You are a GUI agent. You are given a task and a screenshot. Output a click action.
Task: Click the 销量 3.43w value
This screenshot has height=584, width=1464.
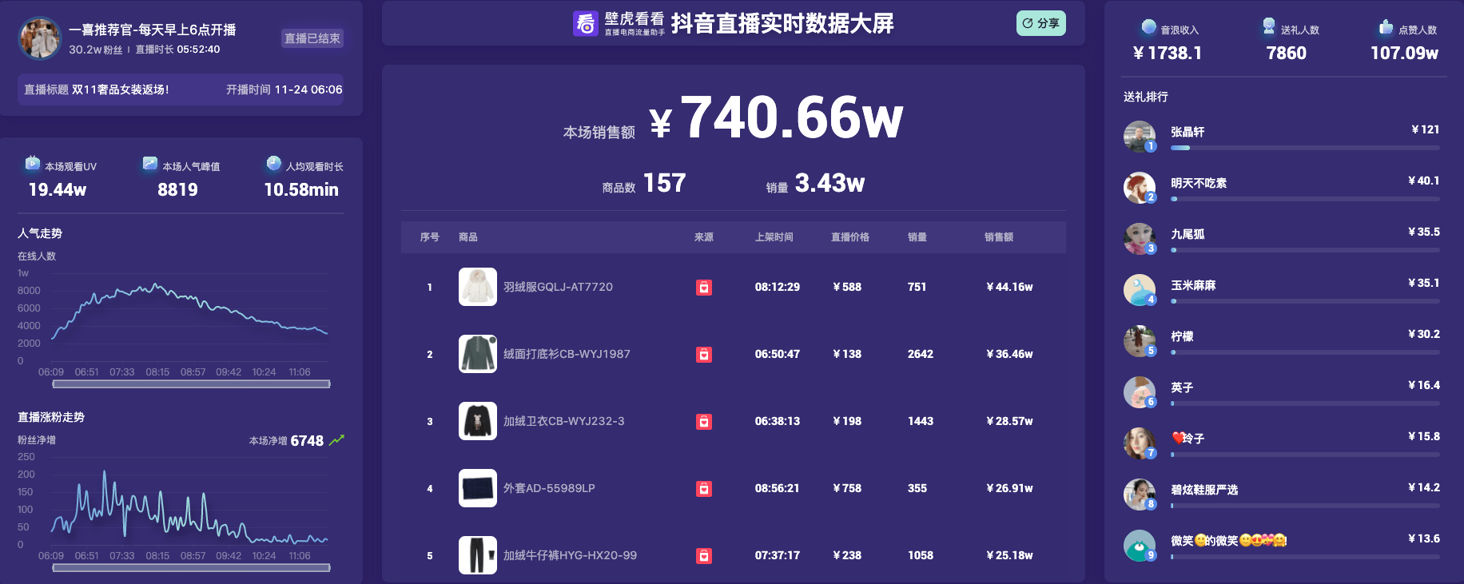point(829,183)
